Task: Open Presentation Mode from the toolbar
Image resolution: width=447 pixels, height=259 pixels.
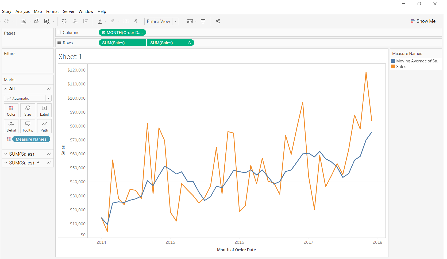Action: pos(203,21)
